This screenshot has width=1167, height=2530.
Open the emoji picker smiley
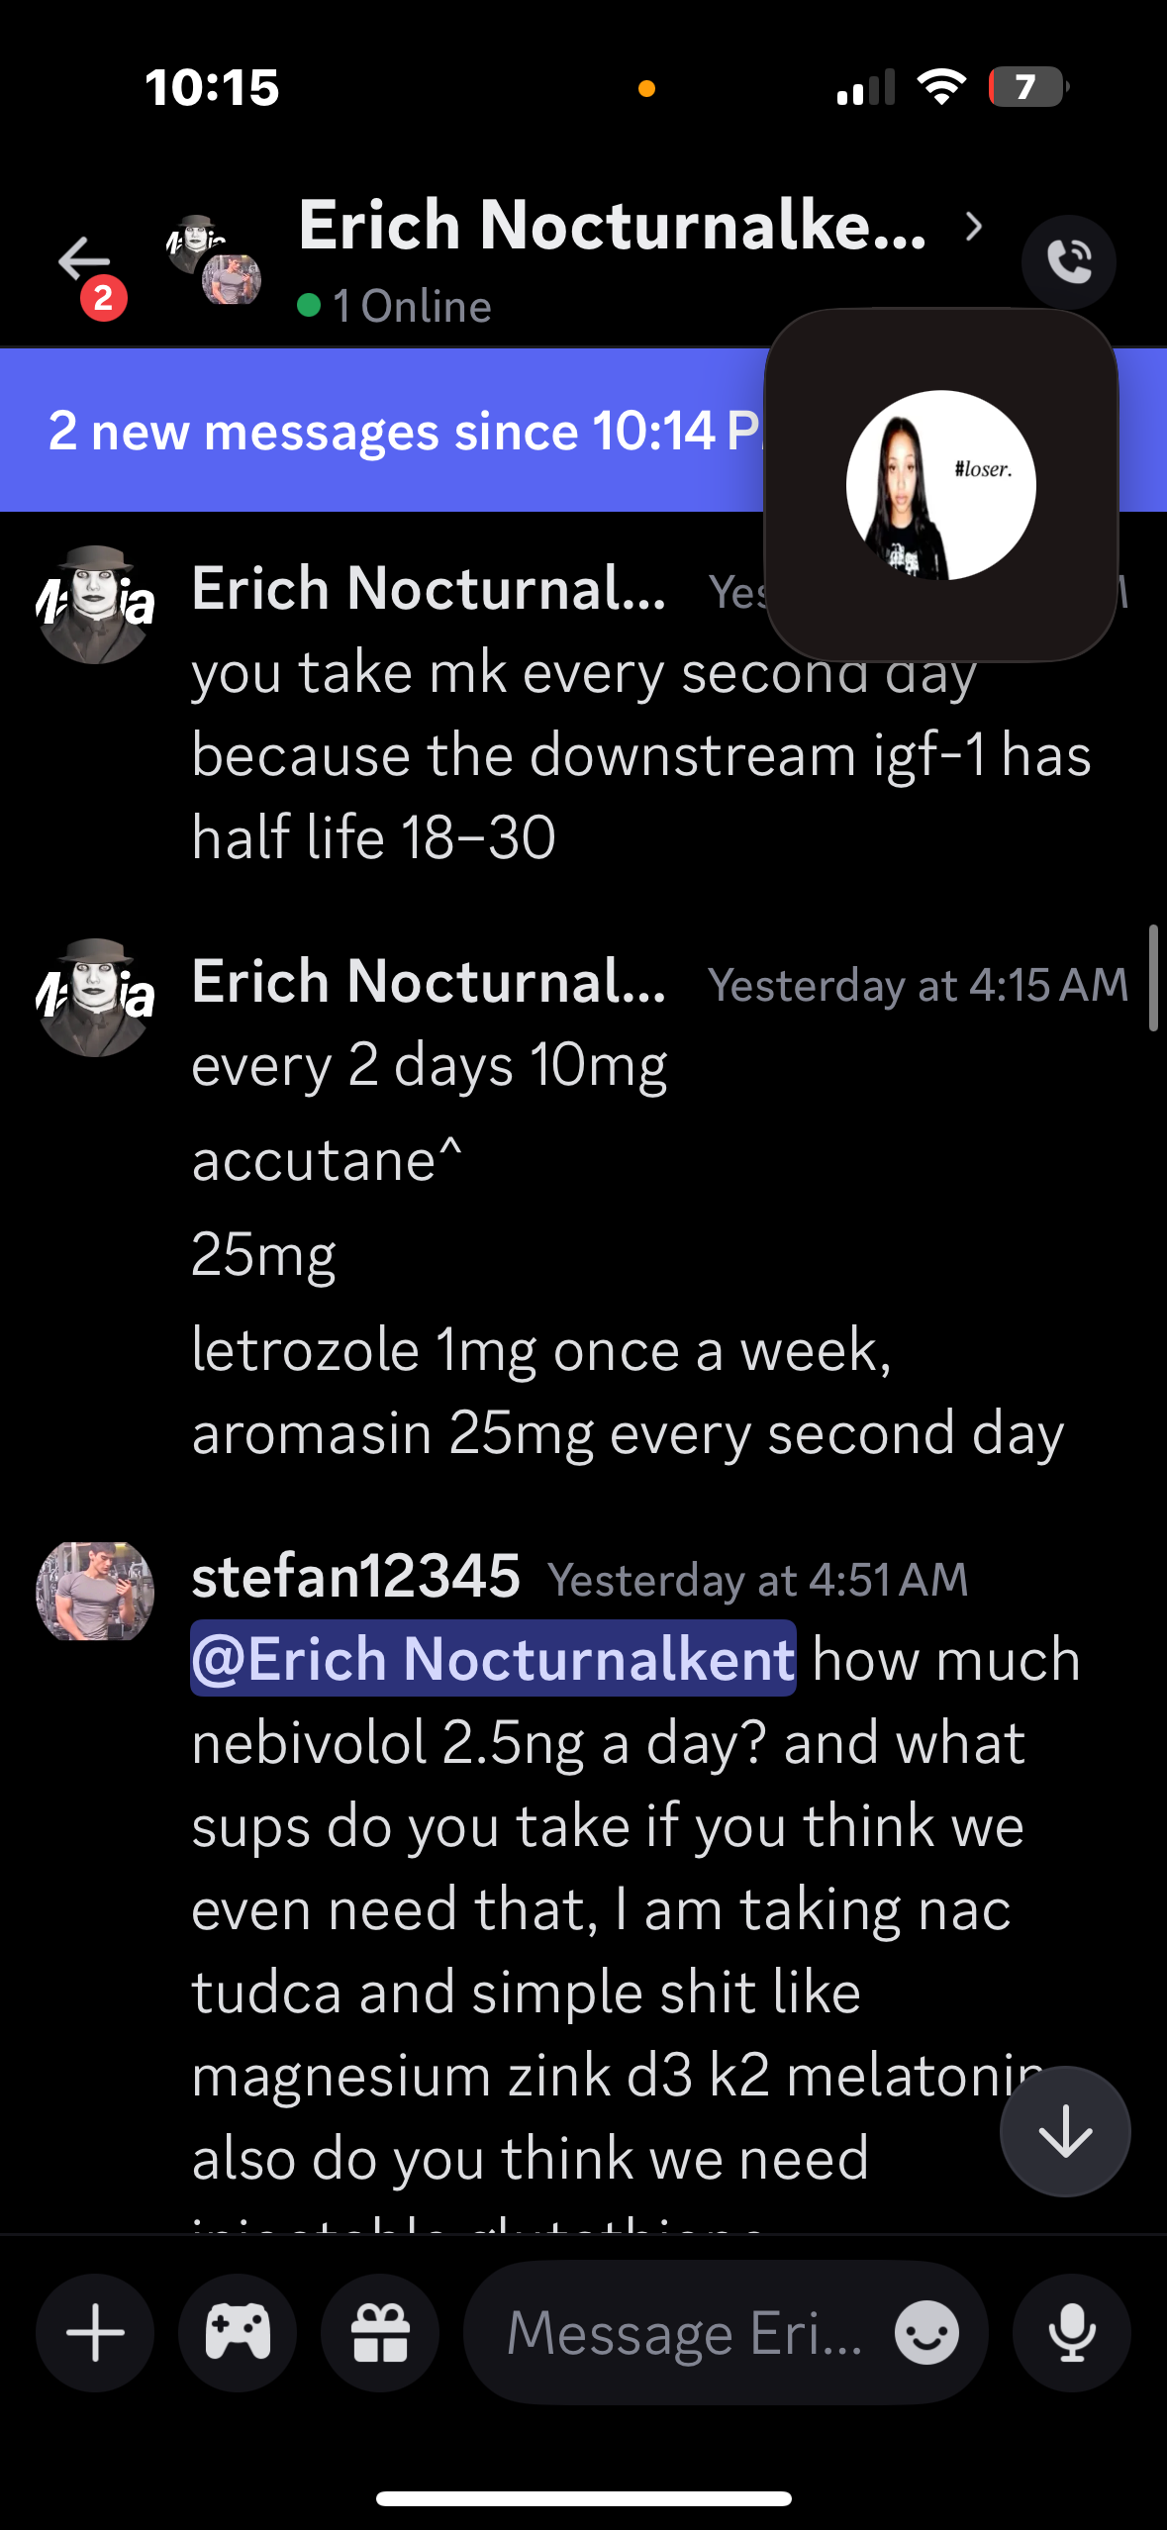point(926,2333)
